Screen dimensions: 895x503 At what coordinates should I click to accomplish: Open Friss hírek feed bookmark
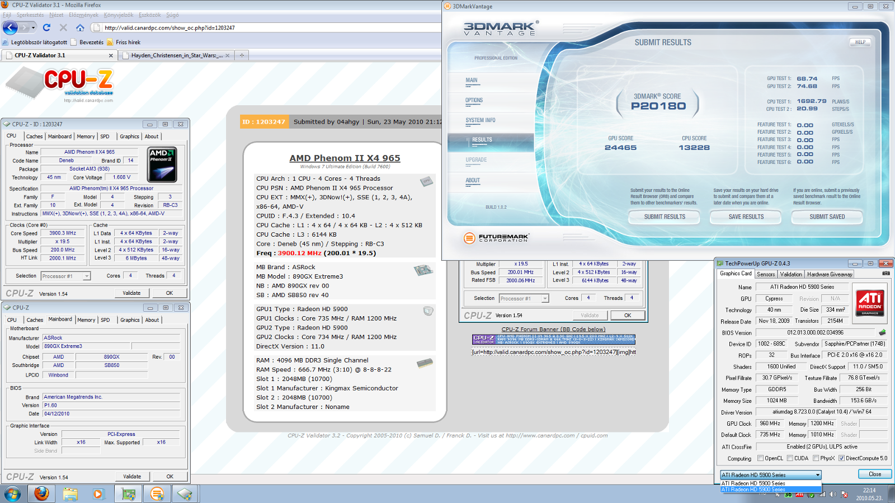(x=124, y=42)
